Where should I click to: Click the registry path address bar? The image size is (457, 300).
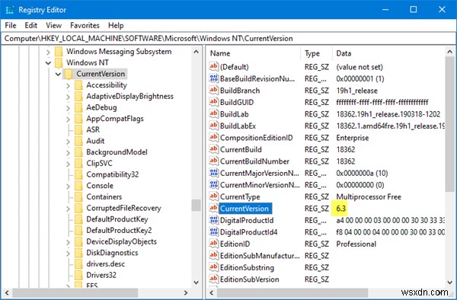(228, 38)
